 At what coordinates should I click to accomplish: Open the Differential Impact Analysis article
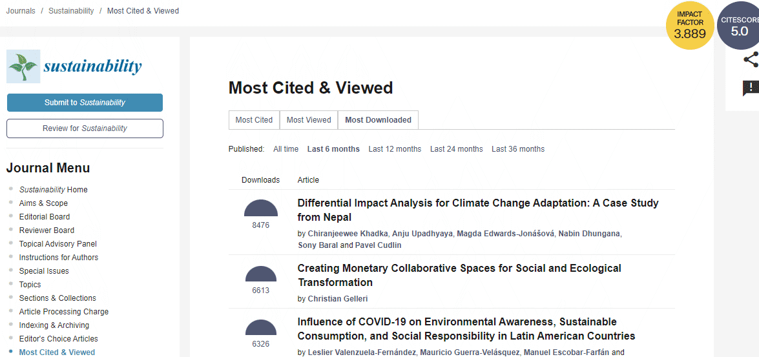(x=478, y=209)
